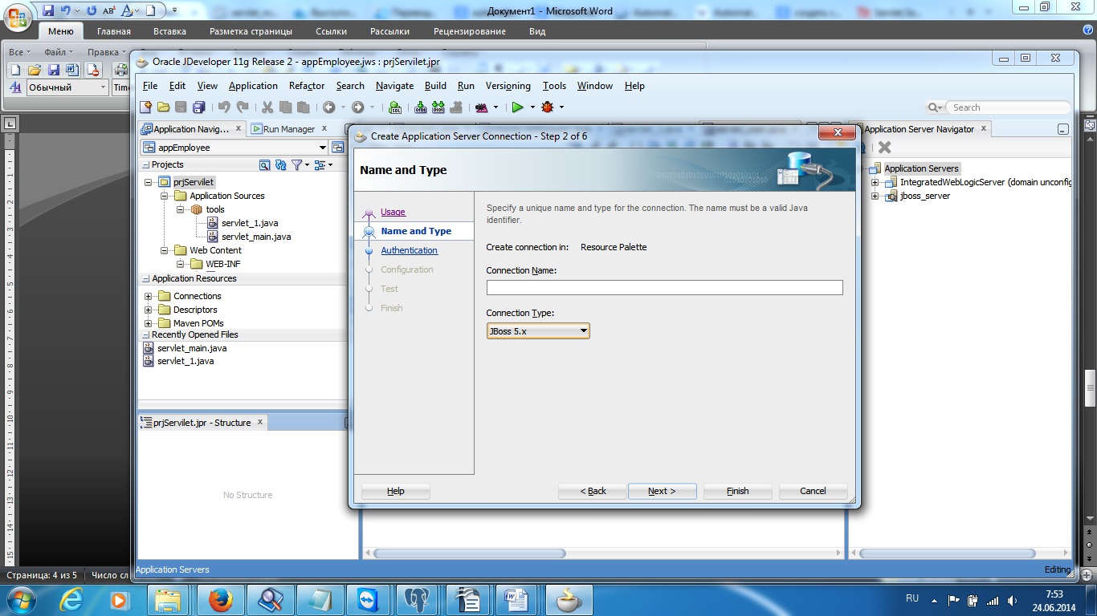Open Internet Explorer from the Windows taskbar

click(72, 599)
